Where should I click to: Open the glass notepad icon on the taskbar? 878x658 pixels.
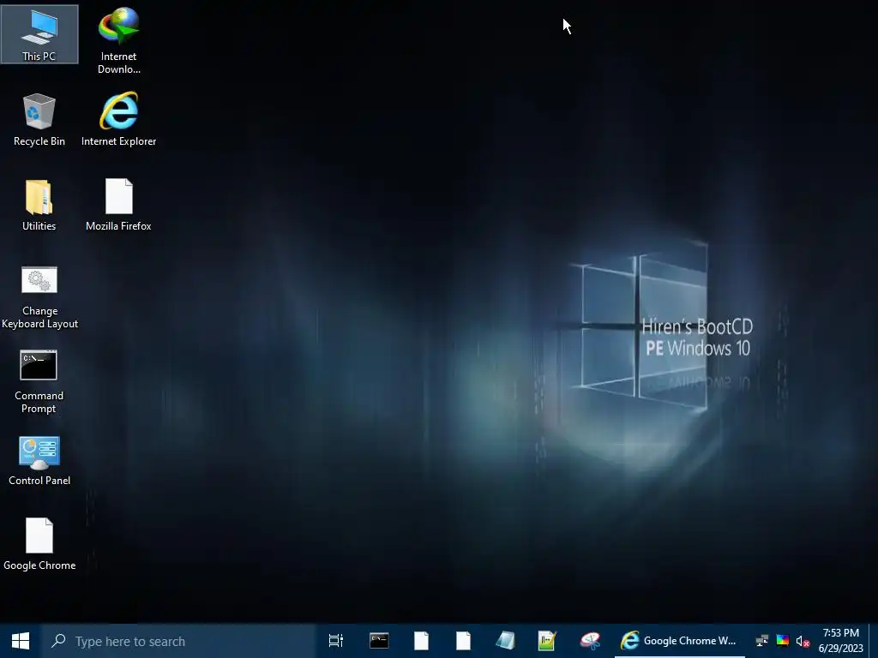[505, 641]
